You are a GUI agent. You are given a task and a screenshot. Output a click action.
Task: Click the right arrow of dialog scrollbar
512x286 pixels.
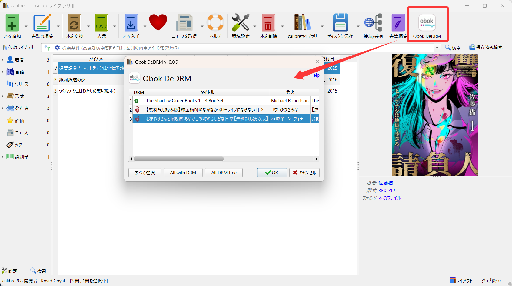[x=317, y=159]
